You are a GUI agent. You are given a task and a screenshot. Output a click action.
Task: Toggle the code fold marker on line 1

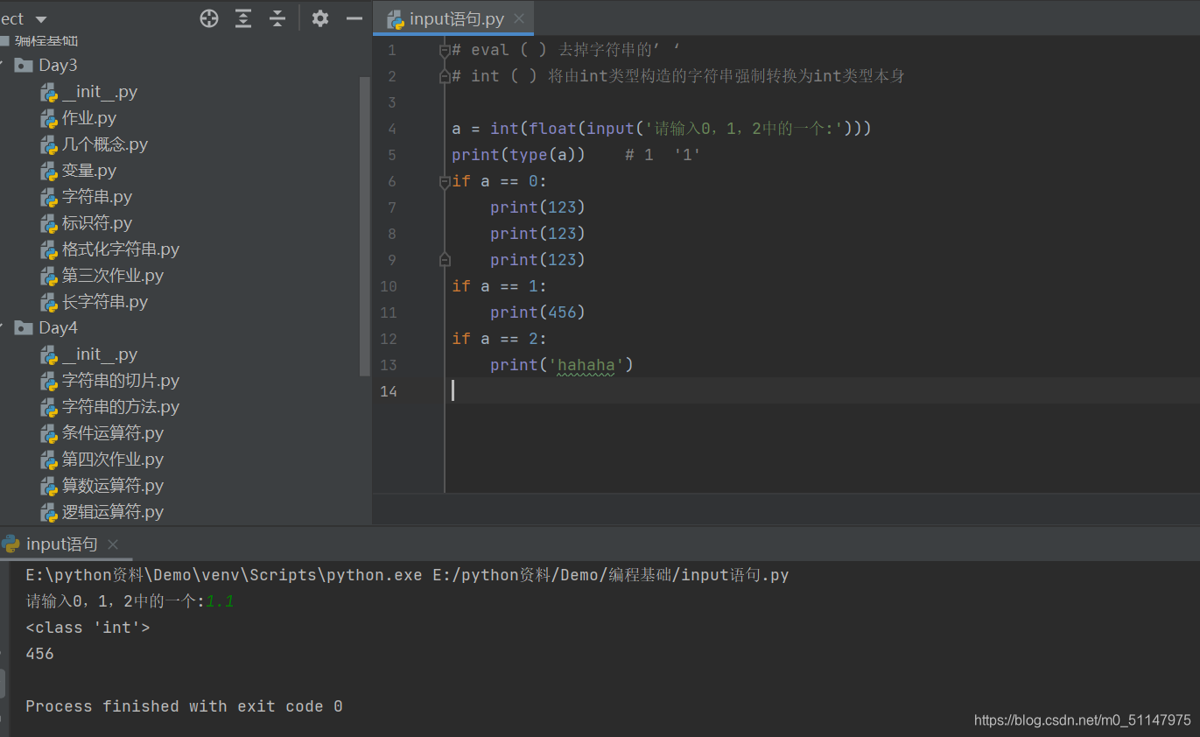pos(445,50)
